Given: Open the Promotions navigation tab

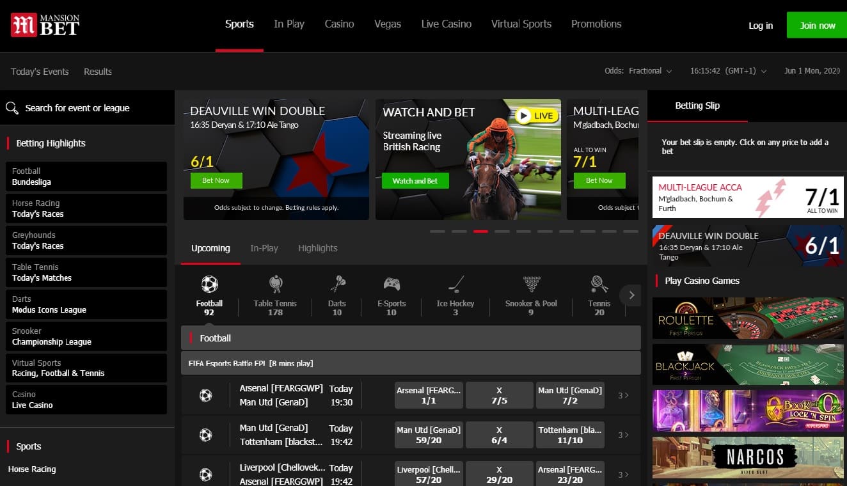Looking at the screenshot, I should point(596,24).
